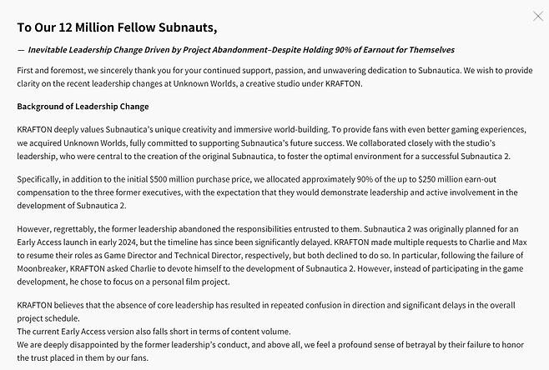The image size is (549, 370).
Task: Click the line starting "We are deeply disappointed"
Action: [x=267, y=343]
